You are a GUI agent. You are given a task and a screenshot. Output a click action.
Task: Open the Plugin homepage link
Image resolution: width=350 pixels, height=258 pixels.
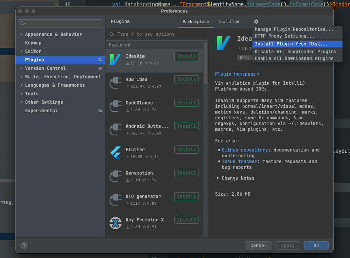pyautogui.click(x=237, y=74)
